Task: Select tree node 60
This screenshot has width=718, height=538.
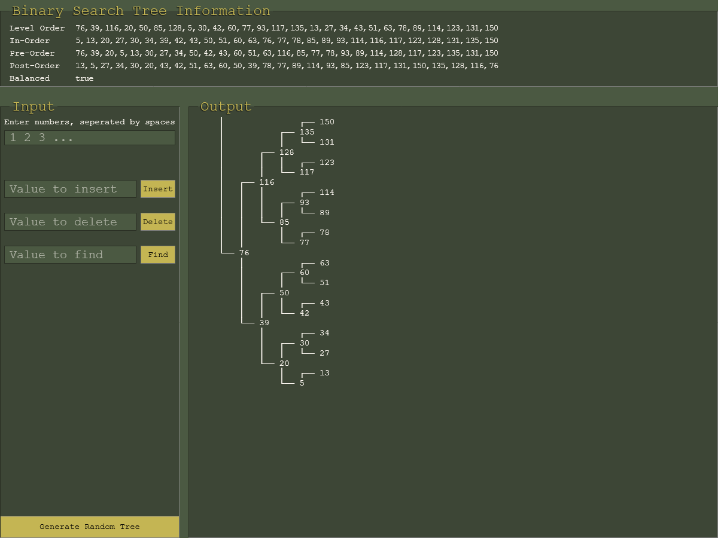Action: [x=305, y=273]
